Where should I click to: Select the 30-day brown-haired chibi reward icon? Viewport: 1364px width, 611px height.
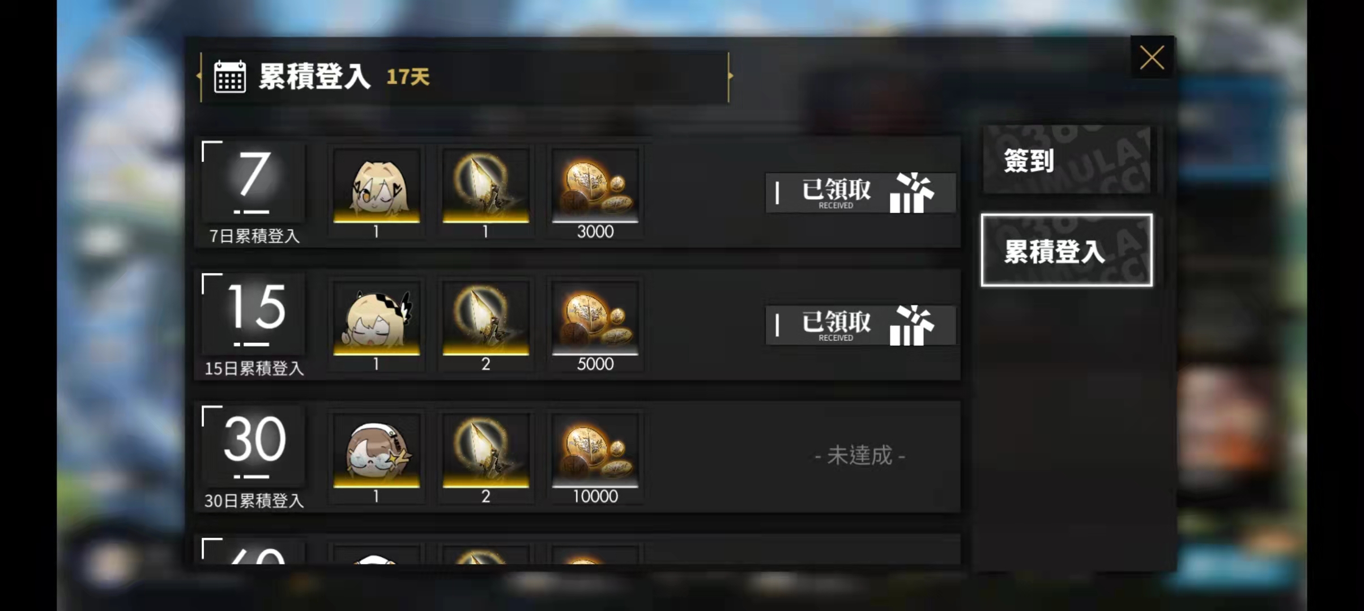click(x=377, y=450)
